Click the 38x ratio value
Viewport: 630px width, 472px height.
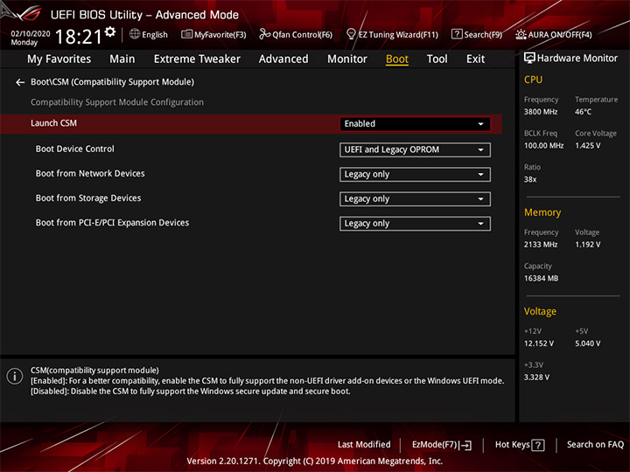pyautogui.click(x=530, y=179)
